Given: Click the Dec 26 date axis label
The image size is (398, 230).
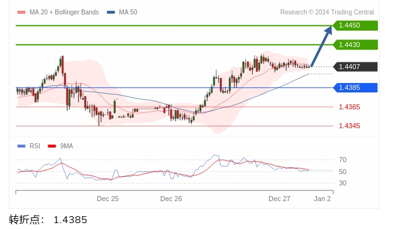Looking at the screenshot, I should 171,199.
